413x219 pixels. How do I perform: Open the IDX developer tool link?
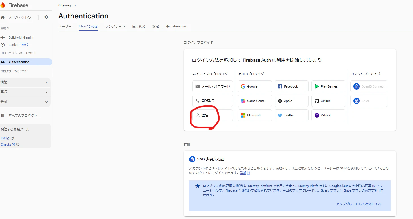[5, 138]
